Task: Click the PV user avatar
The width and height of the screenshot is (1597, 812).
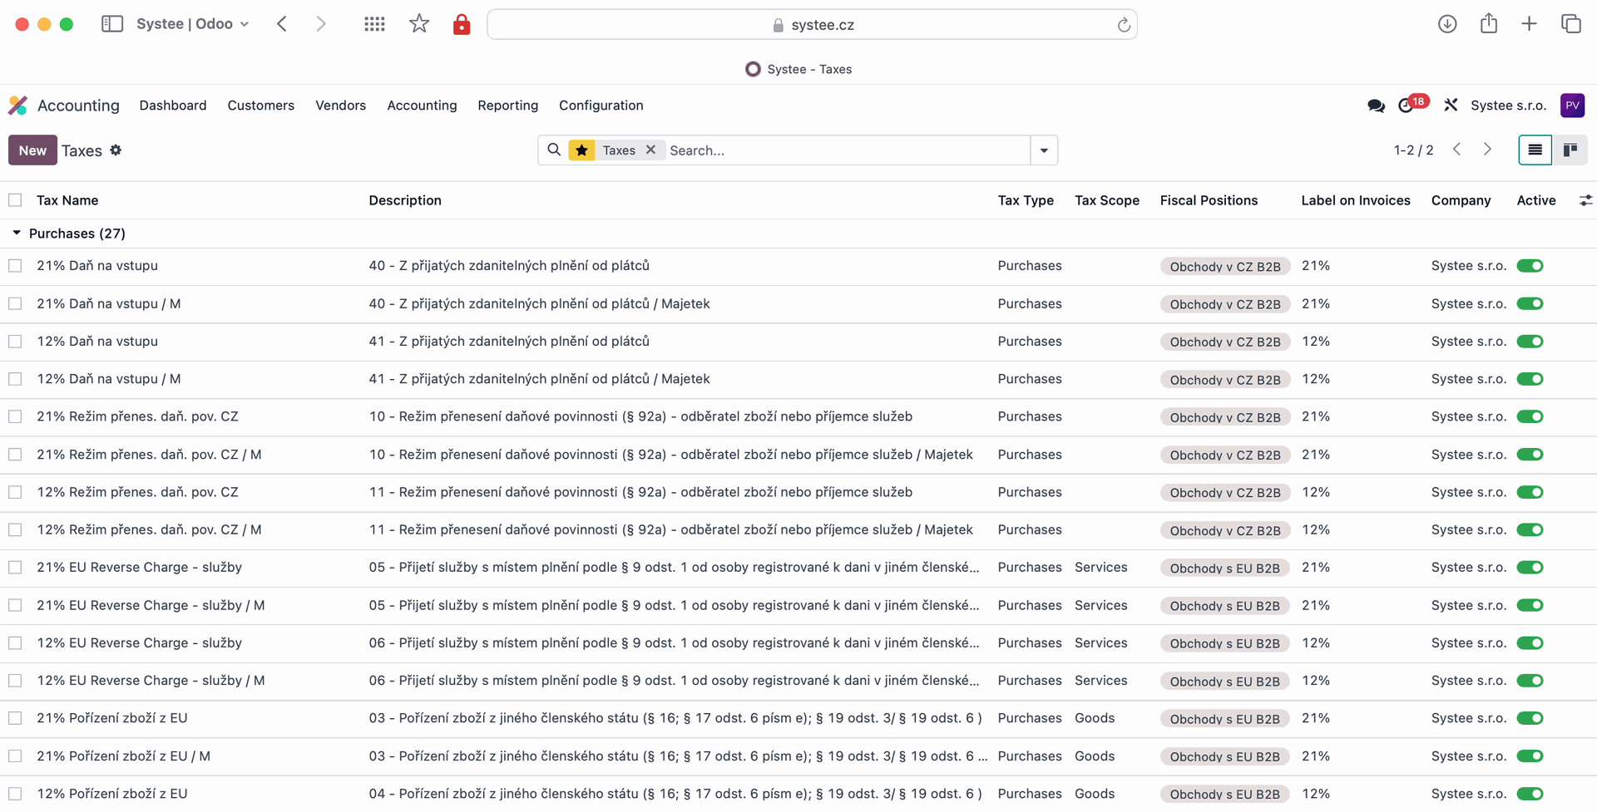Action: (1572, 106)
